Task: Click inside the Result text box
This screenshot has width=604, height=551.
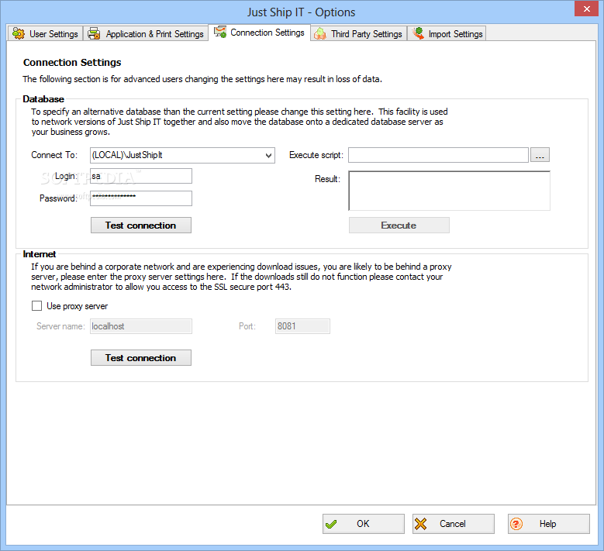Action: [449, 191]
